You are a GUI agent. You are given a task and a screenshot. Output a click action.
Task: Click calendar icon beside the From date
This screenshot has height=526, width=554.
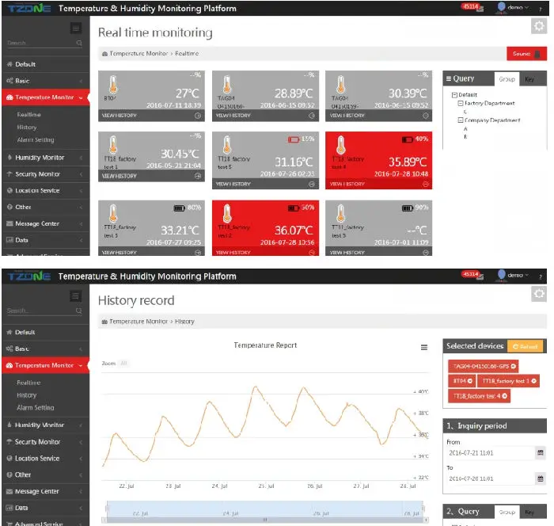(541, 454)
